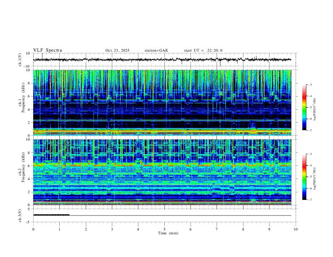Click the 'ch.3(V)' axis label
Viewport: 333px width, 257px height.
tap(20, 215)
